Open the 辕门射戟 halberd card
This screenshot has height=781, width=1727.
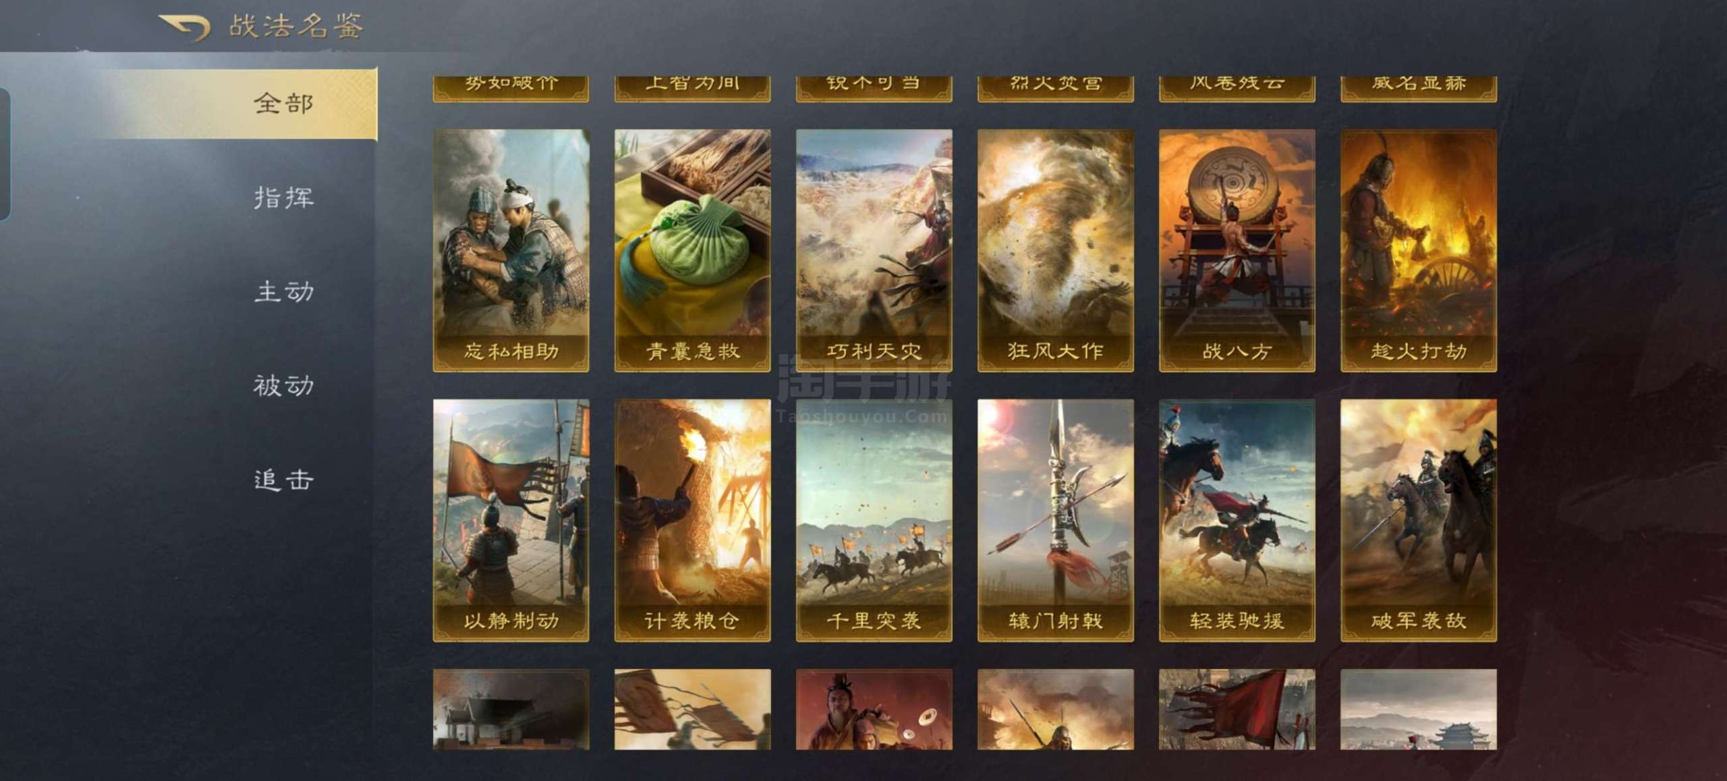[x=1055, y=520]
